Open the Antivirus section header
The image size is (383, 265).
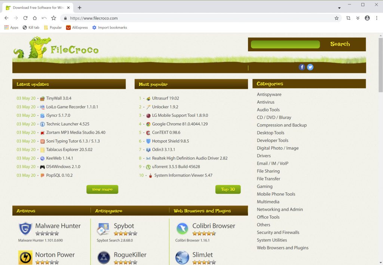click(26, 211)
